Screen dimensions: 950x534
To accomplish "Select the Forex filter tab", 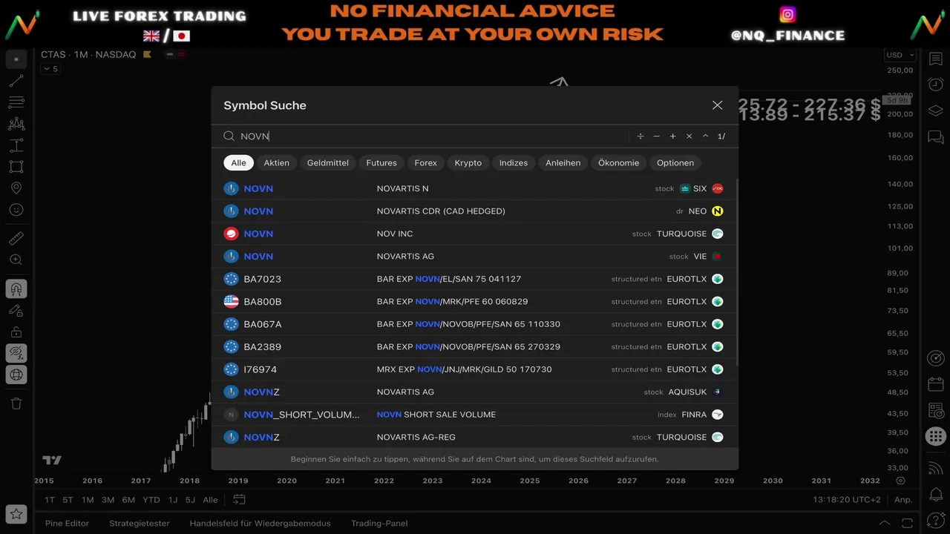I will click(x=426, y=162).
